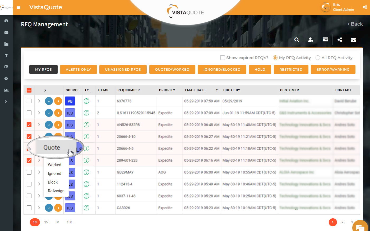Open sidebar settings gear
Screen dimensions: 370x231
[6, 78]
